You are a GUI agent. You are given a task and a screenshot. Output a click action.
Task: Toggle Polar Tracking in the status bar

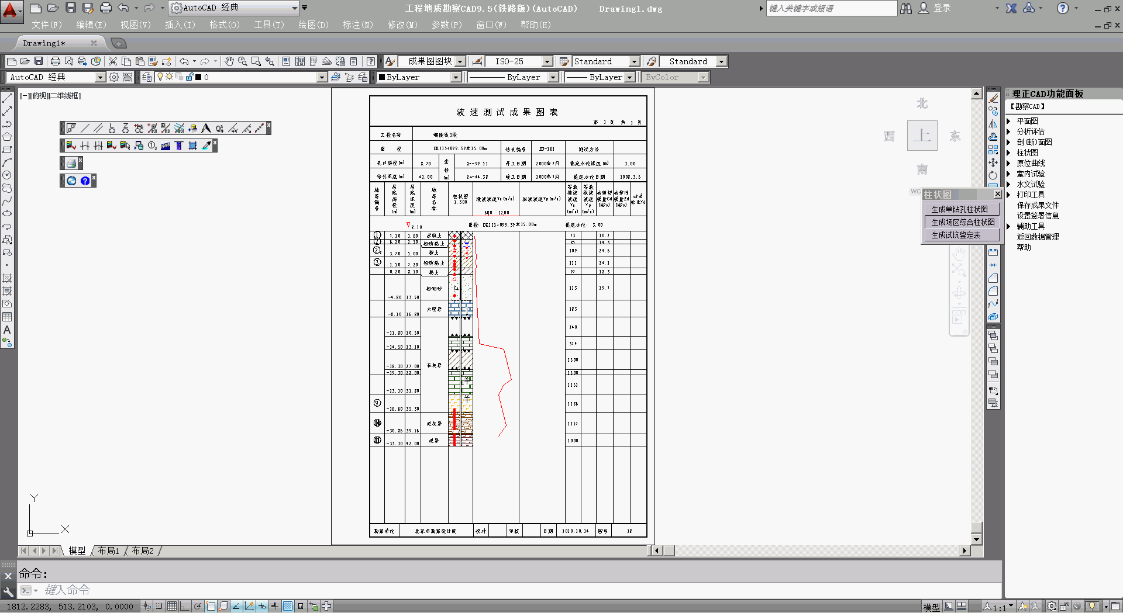coord(198,606)
